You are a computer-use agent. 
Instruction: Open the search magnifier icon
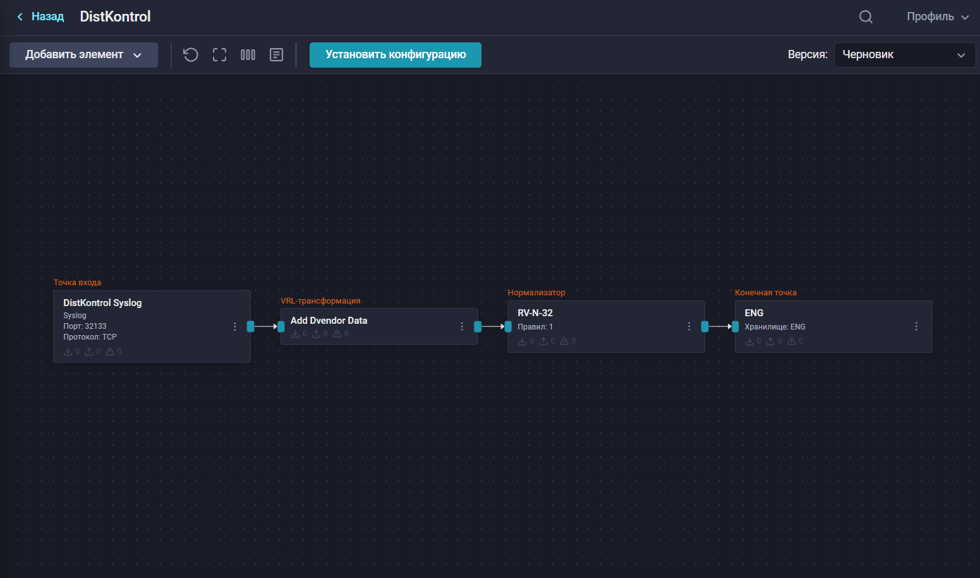(x=866, y=17)
